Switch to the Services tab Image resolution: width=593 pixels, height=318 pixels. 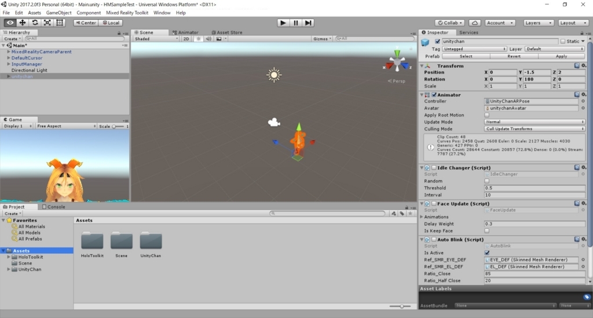tap(468, 32)
